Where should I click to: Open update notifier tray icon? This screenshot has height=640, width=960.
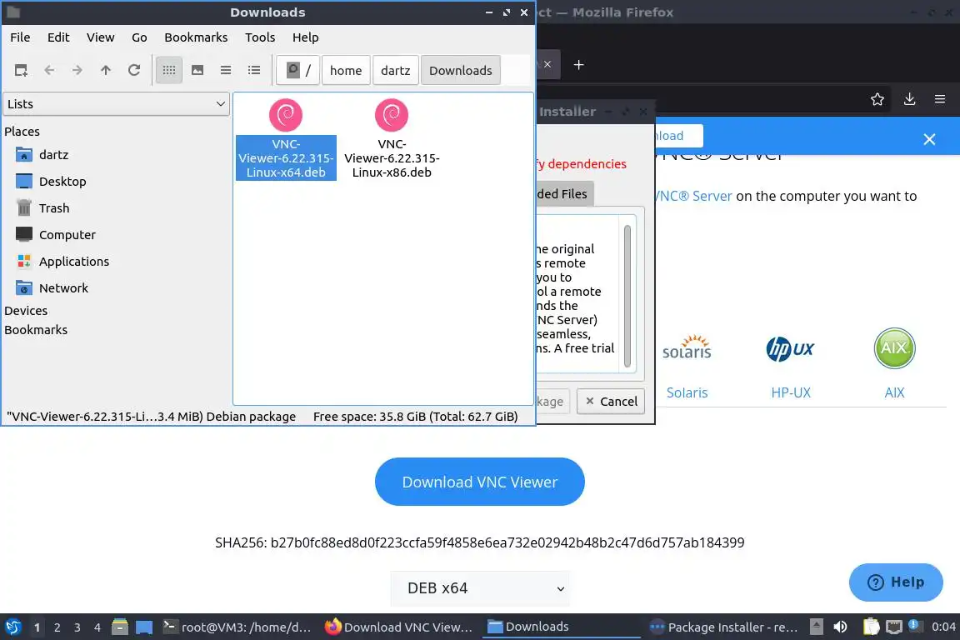tap(915, 626)
